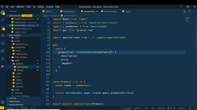Click Prettier status indicator
Screen dimensions: 197x110
(182, 108)
